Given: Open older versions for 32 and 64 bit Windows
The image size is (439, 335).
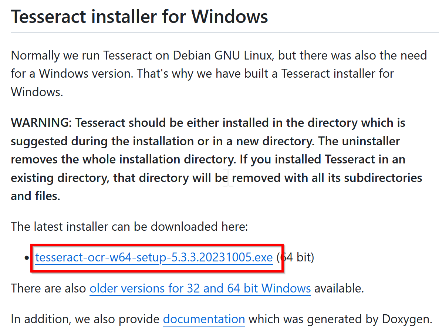Looking at the screenshot, I should (200, 288).
